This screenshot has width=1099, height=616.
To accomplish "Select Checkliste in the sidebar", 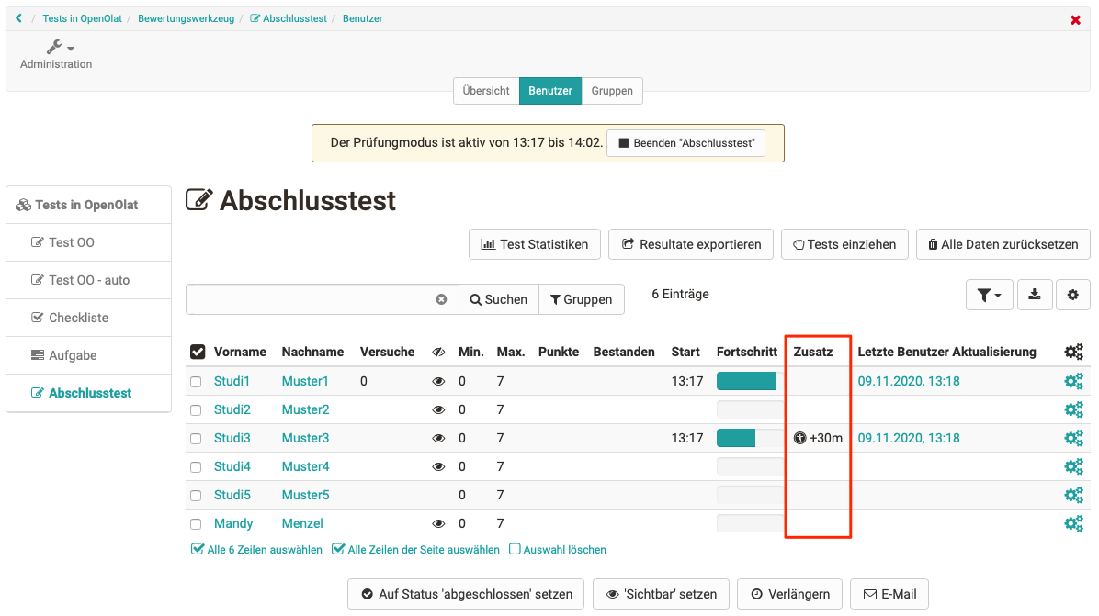I will tap(78, 318).
